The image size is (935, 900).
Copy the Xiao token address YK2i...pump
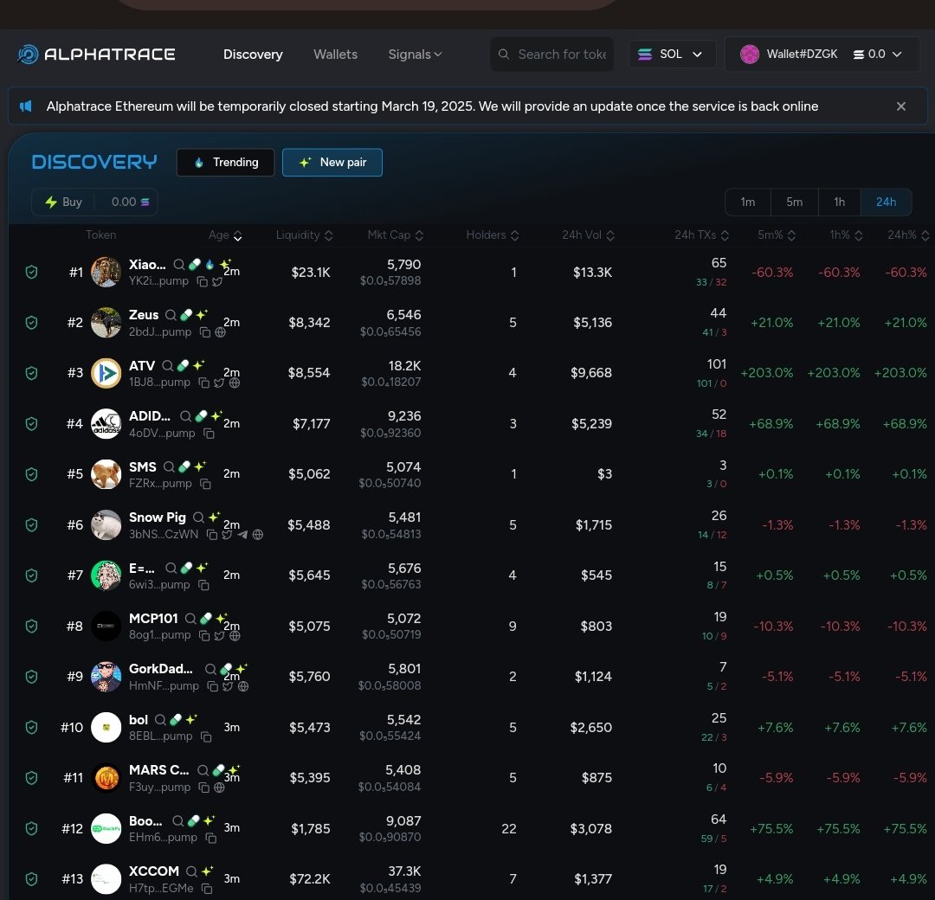tap(202, 282)
